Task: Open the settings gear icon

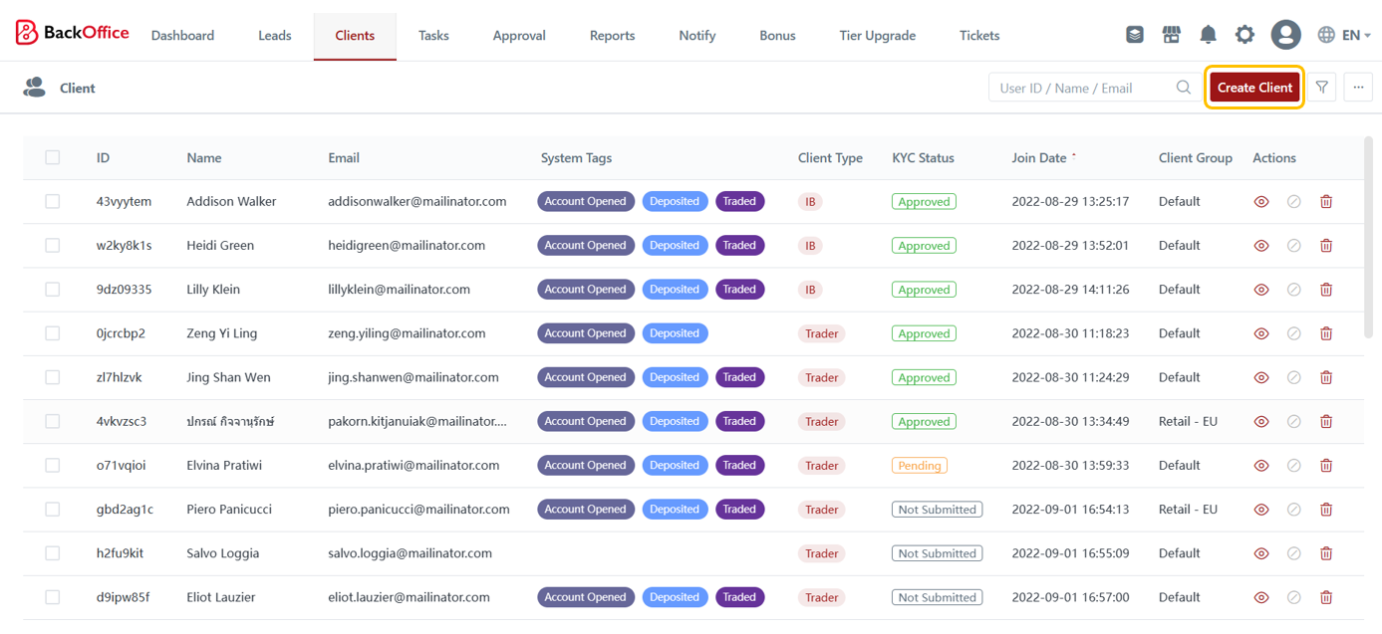Action: pos(1244,35)
